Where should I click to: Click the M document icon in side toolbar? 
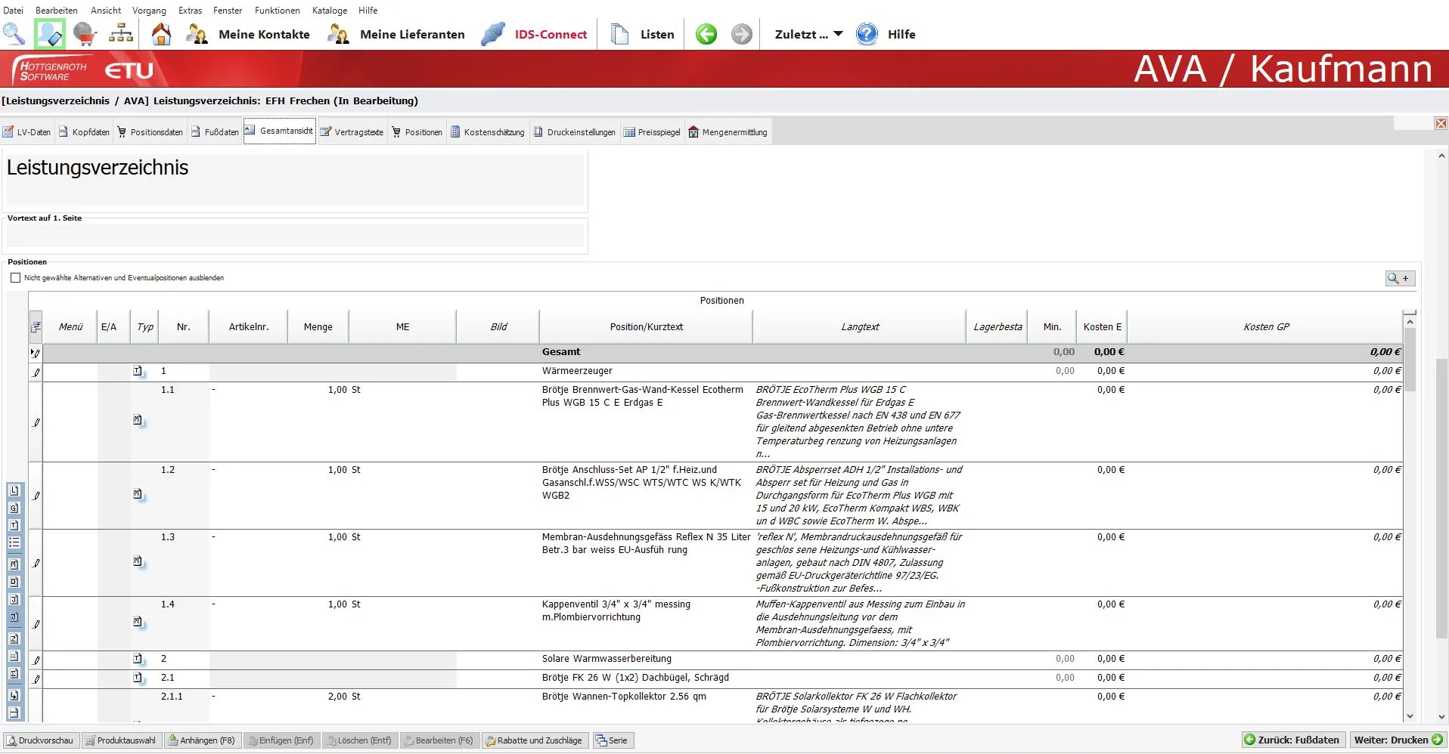coord(14,564)
